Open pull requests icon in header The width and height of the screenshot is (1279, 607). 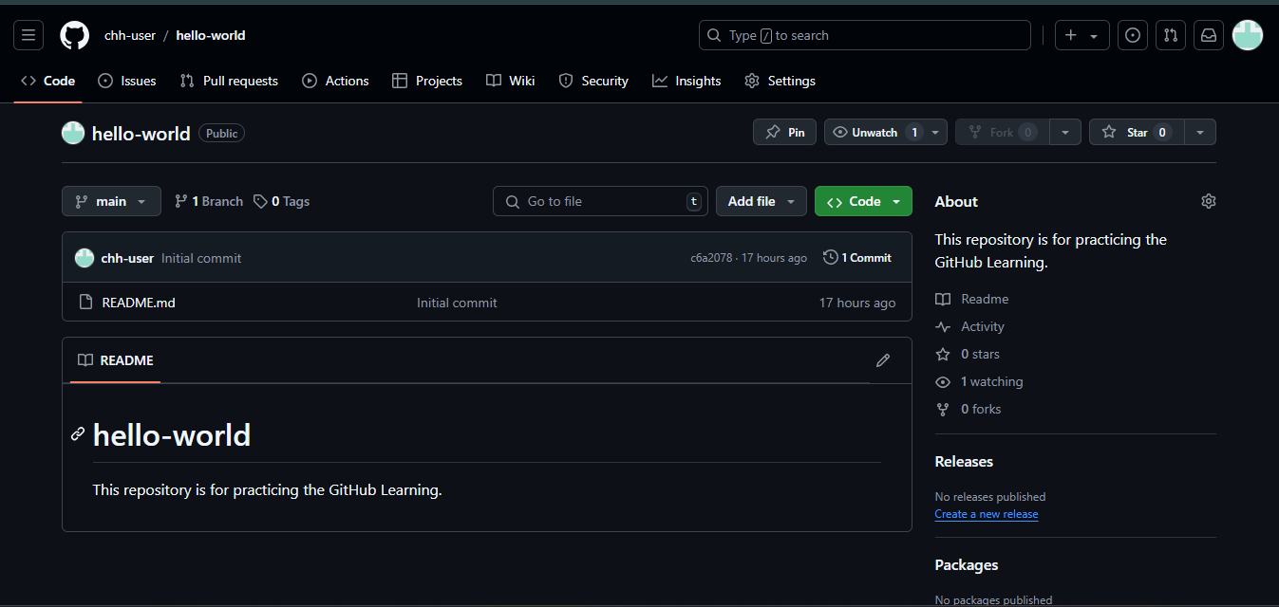tap(1171, 35)
